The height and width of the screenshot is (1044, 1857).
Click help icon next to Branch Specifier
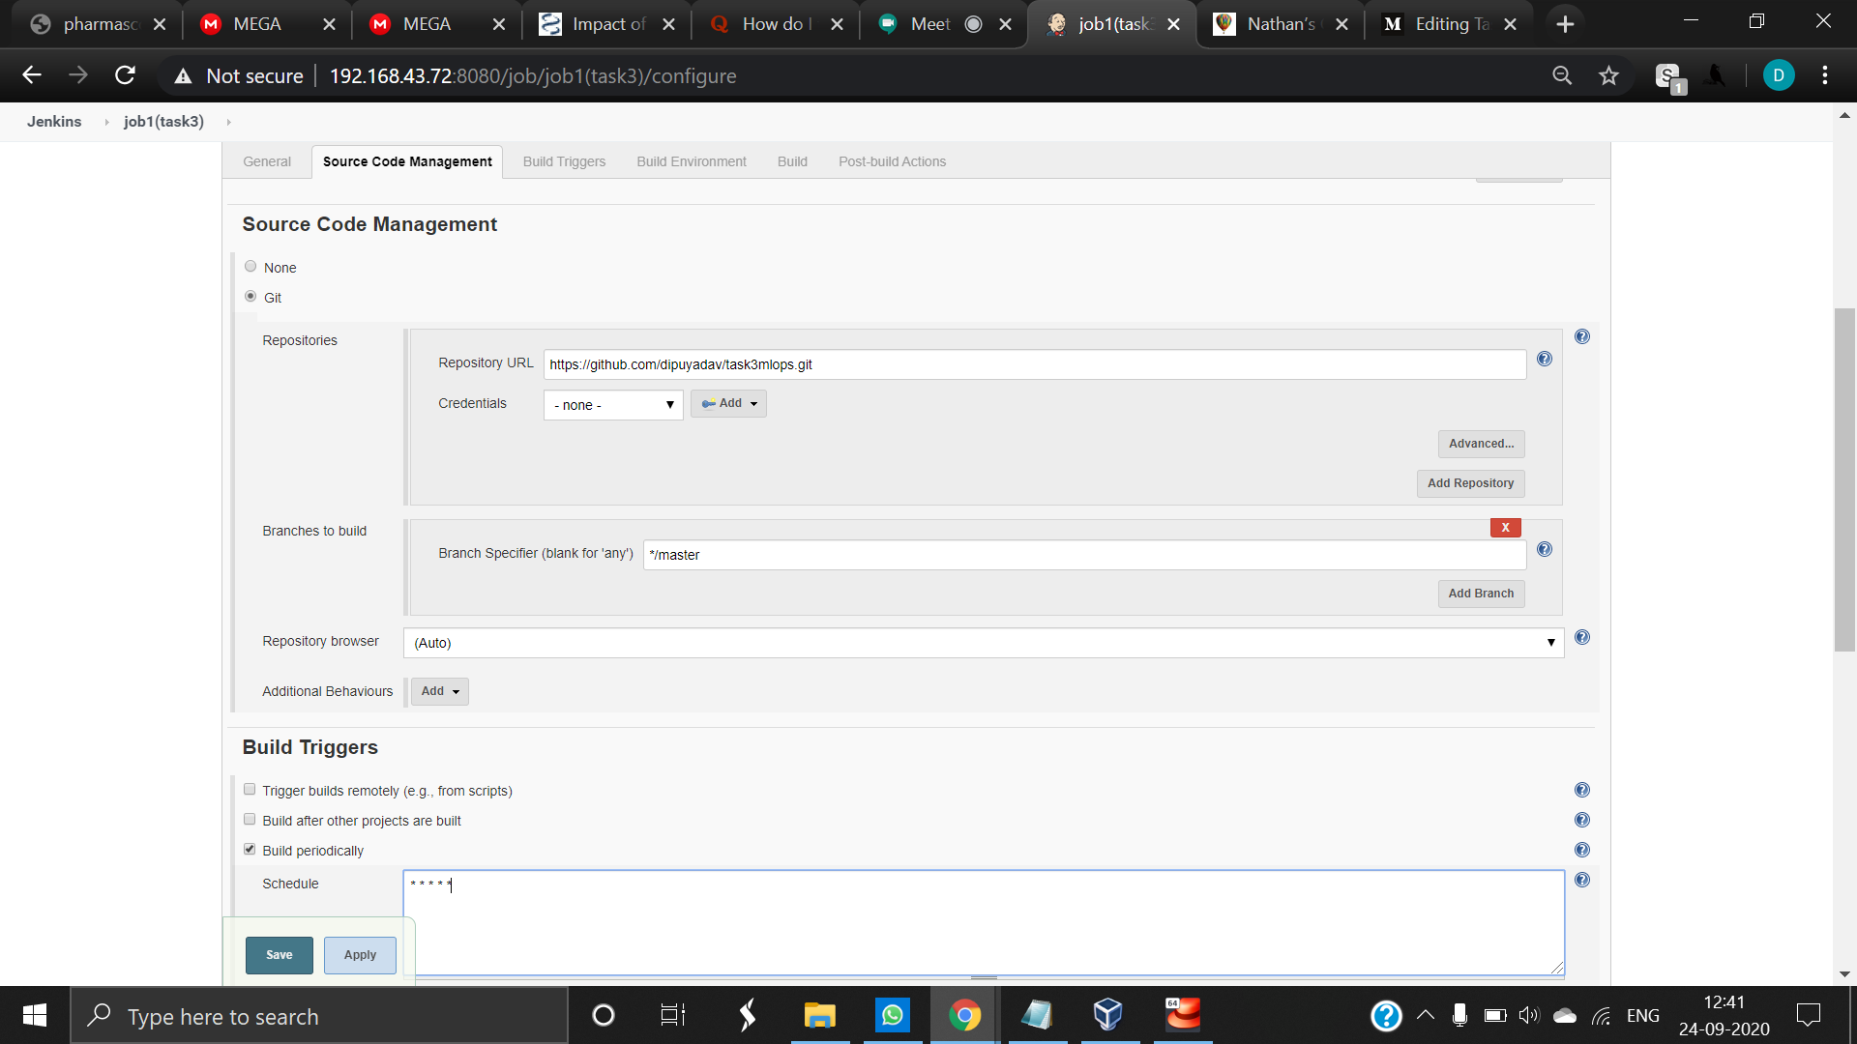click(1544, 550)
